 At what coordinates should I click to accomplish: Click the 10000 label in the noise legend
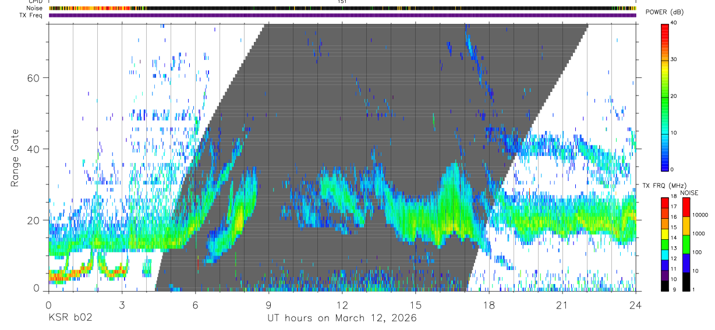click(701, 215)
